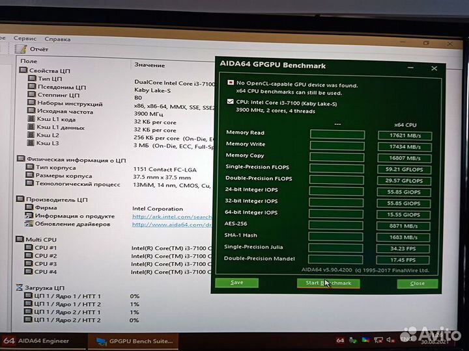Image resolution: width=469 pixels, height=351 pixels.
Task: Select the ЦП 1 / Ядро 1 / HTT 2 row
Action: [63, 304]
